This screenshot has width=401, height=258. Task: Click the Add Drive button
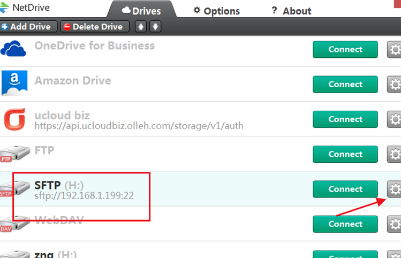coord(28,27)
